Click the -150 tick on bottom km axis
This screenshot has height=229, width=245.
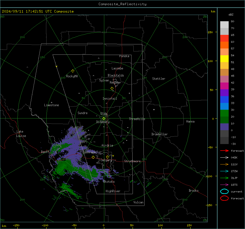[16, 225]
